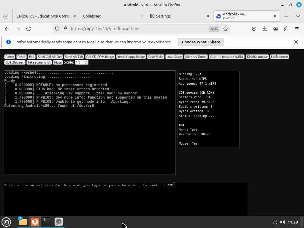Close the CollabNet tab

click(142, 16)
